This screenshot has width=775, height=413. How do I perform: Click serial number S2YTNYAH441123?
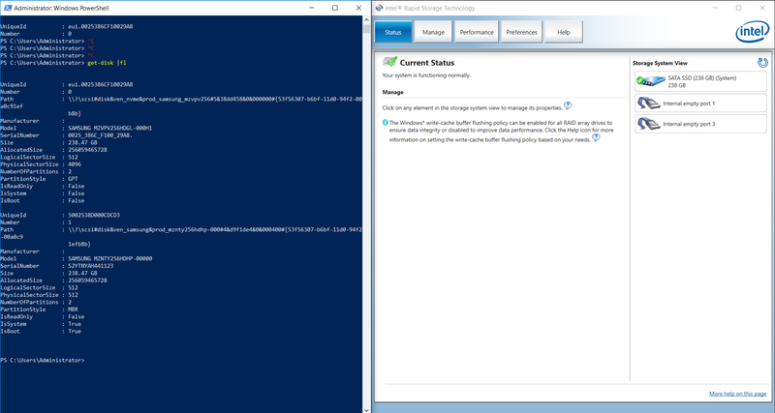point(91,265)
